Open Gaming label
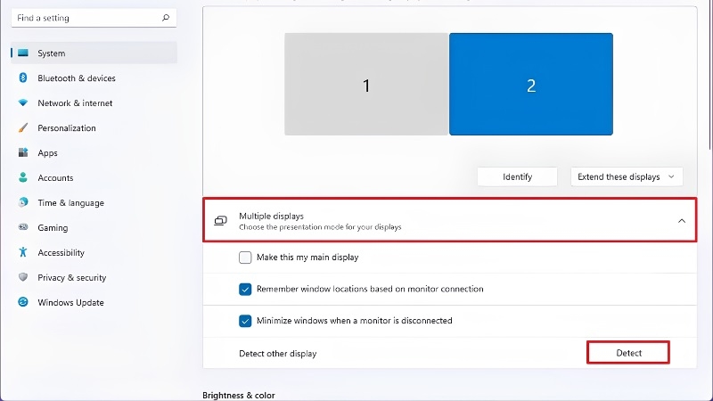The height and width of the screenshot is (401, 713). point(53,228)
